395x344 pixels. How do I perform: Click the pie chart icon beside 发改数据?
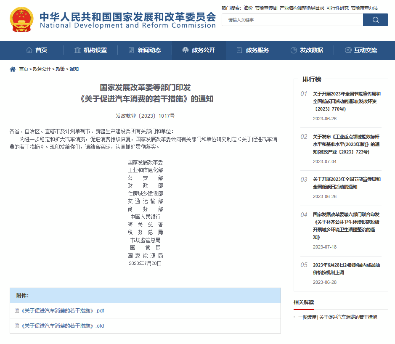tap(294, 50)
